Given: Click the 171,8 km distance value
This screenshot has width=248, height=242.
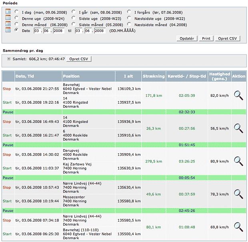Looking at the screenshot, I should pyautogui.click(x=154, y=96).
